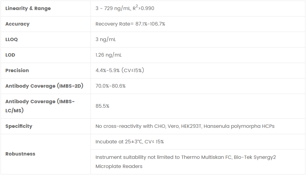Image resolution: width=306 pixels, height=175 pixels.
Task: Select the 85.5% coverage value
Action: 102,106
